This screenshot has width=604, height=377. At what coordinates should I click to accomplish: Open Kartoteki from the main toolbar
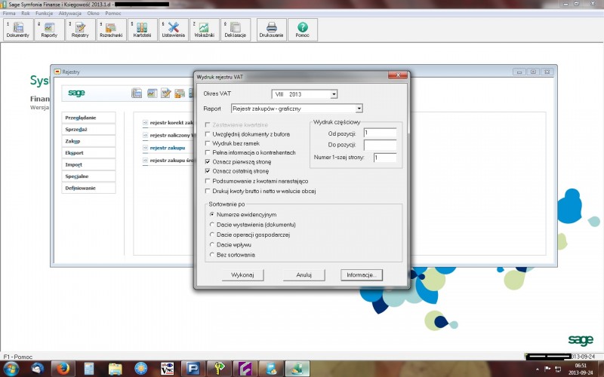coord(142,29)
